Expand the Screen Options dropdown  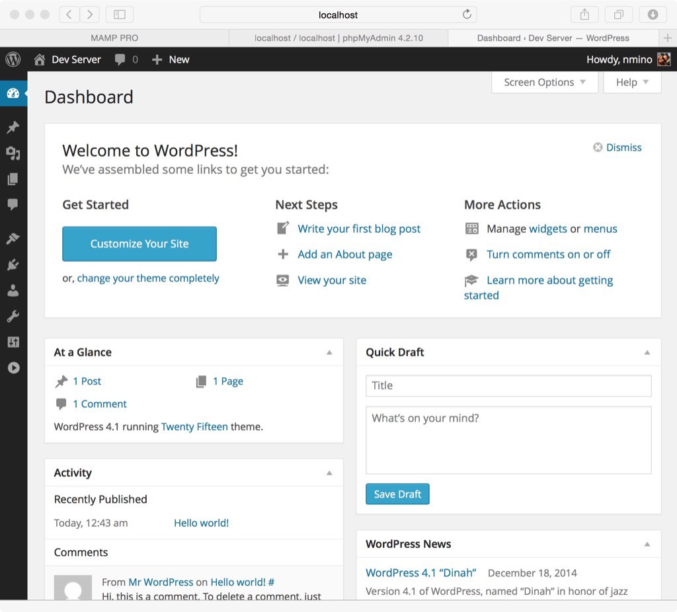[x=544, y=82]
